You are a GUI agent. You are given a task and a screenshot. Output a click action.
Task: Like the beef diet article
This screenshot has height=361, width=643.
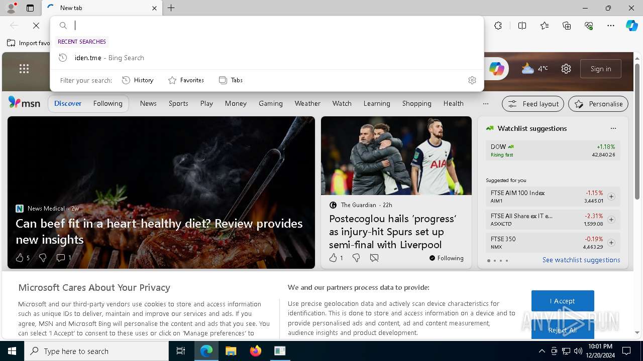click(20, 258)
